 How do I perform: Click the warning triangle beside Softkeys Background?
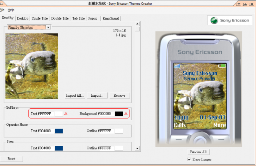click(126, 113)
